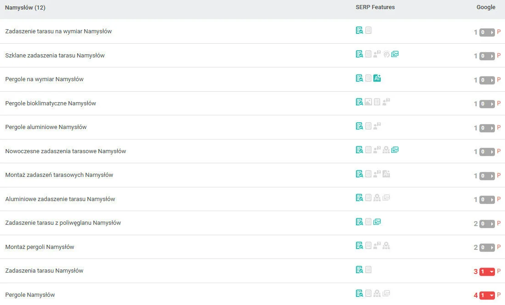Click the local pack verified icon for Pergole Namysłów
505x305 pixels.
point(360,293)
